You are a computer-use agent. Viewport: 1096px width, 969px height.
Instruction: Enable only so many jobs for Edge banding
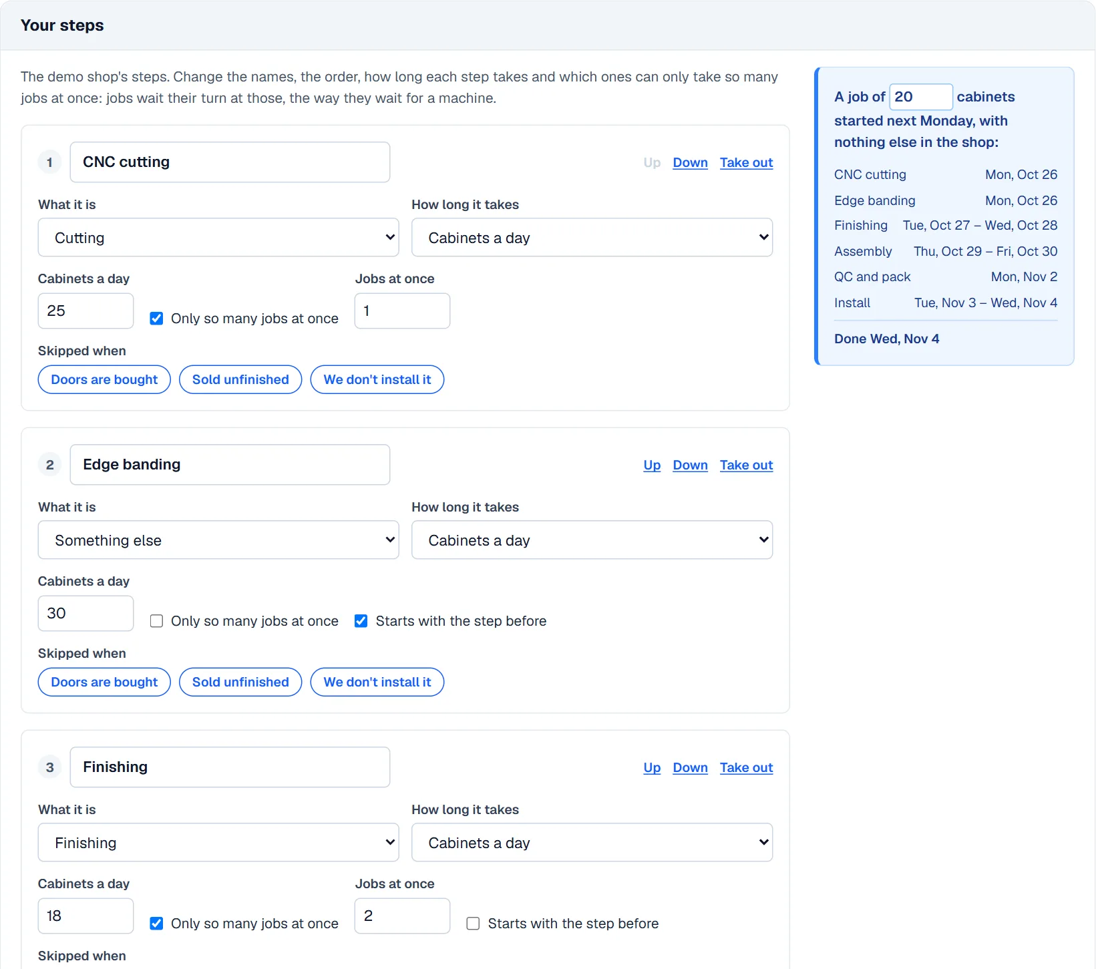[x=156, y=621]
